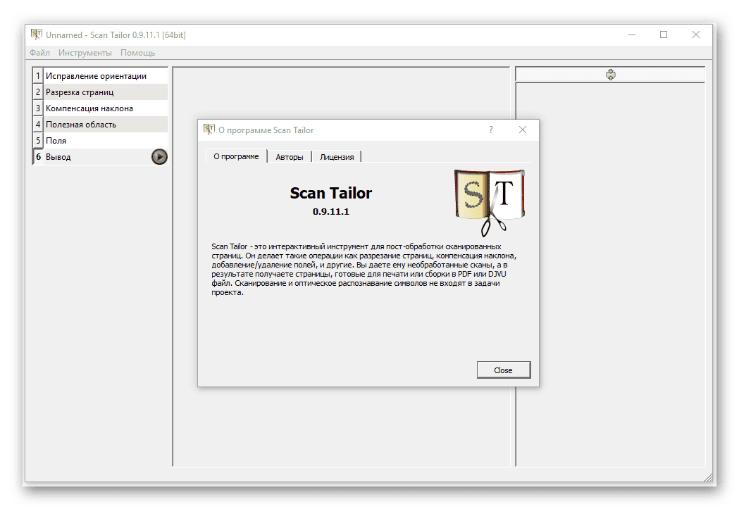Click the dialog help question mark button
The width and height of the screenshot is (739, 509).
pos(490,130)
